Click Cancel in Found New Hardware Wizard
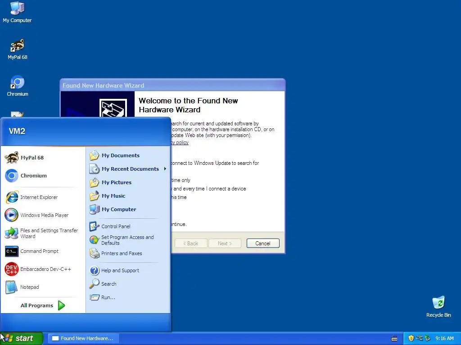 [x=263, y=243]
